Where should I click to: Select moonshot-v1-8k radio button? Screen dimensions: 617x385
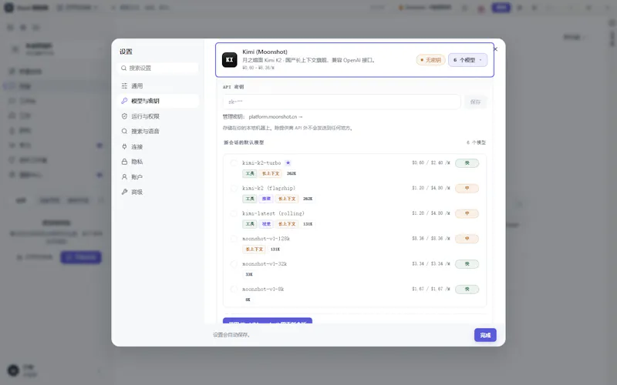click(234, 290)
